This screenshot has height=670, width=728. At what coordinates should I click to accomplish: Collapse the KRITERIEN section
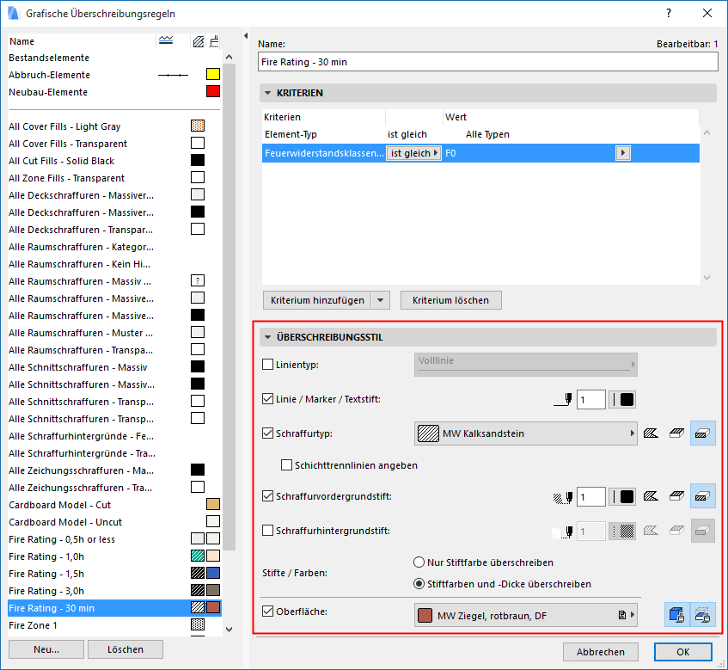(268, 93)
